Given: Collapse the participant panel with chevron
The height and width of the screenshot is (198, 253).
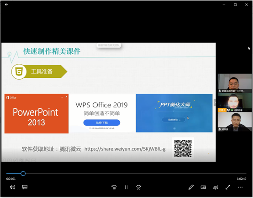Looking at the screenshot, I should (x=215, y=102).
